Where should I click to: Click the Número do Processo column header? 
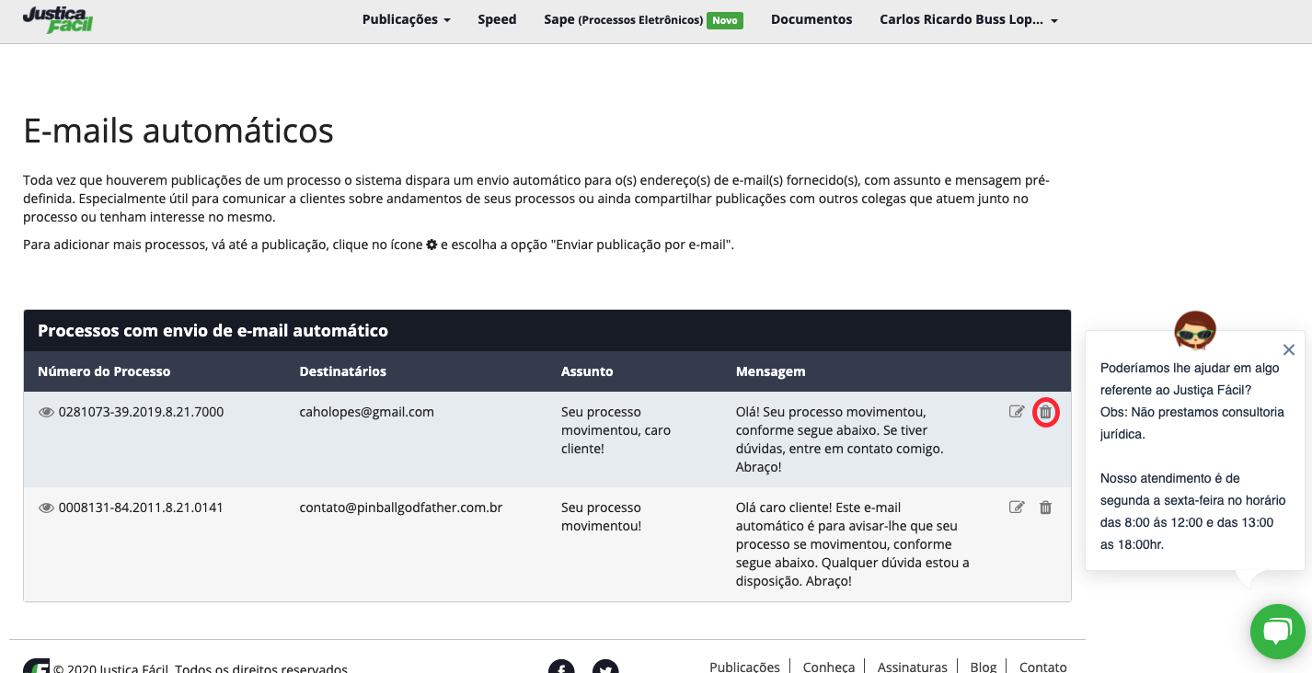(104, 371)
